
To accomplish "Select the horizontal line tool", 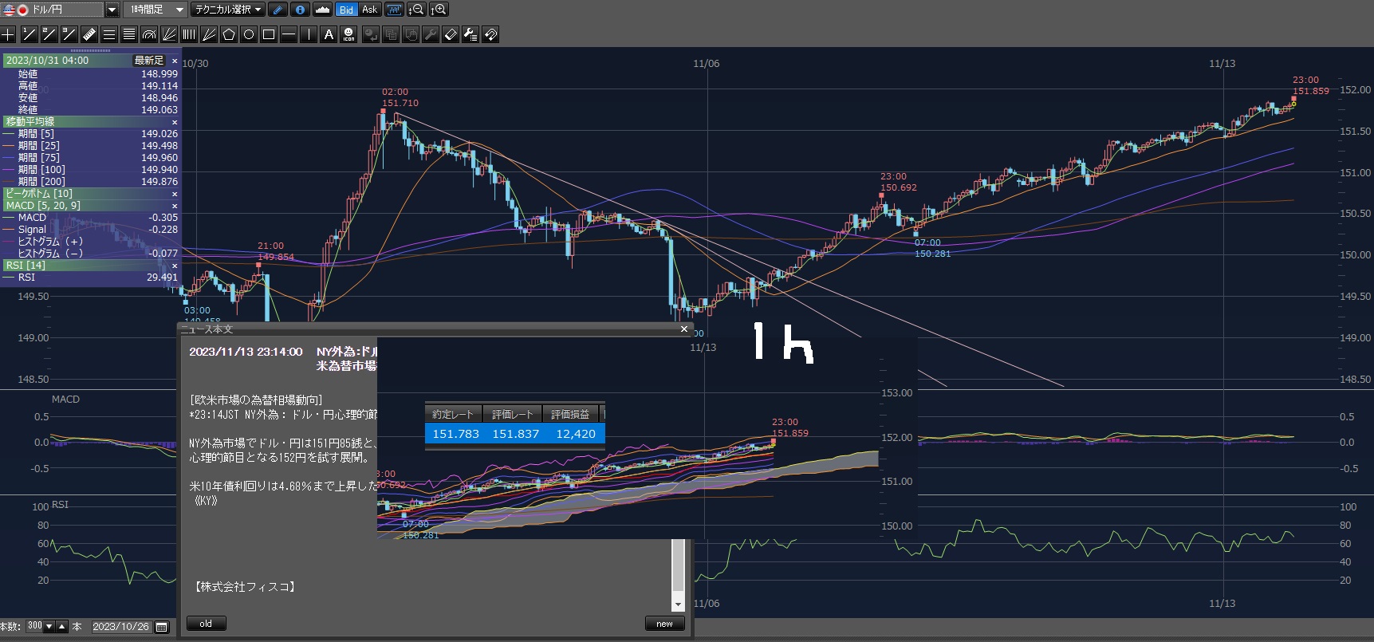I will point(289,34).
